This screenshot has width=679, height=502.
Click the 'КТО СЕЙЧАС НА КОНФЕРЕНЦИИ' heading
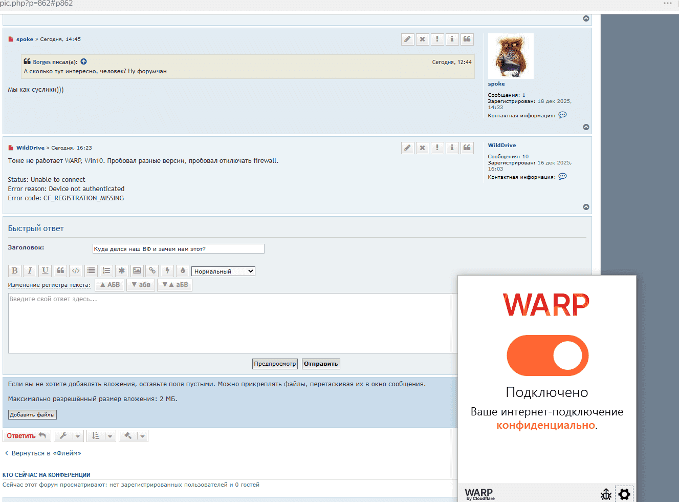47,475
